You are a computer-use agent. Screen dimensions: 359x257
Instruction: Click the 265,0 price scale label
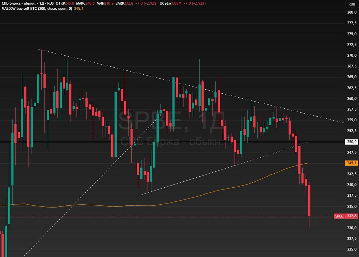click(x=352, y=77)
